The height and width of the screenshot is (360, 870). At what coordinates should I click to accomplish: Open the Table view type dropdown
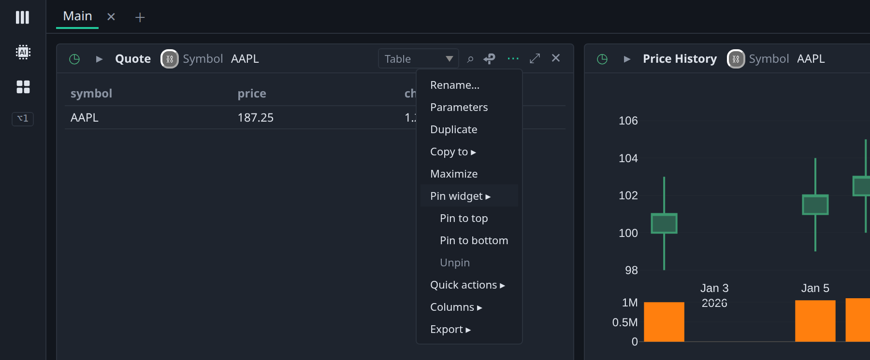(419, 58)
